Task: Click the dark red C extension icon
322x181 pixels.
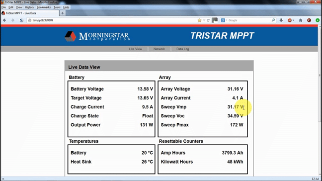Action: click(x=309, y=20)
